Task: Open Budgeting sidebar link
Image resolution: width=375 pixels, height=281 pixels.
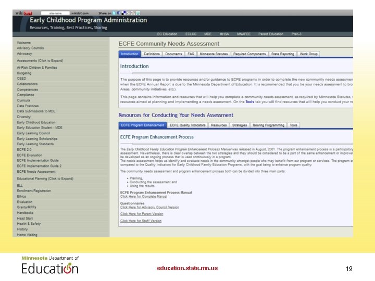Action: pos(24,73)
